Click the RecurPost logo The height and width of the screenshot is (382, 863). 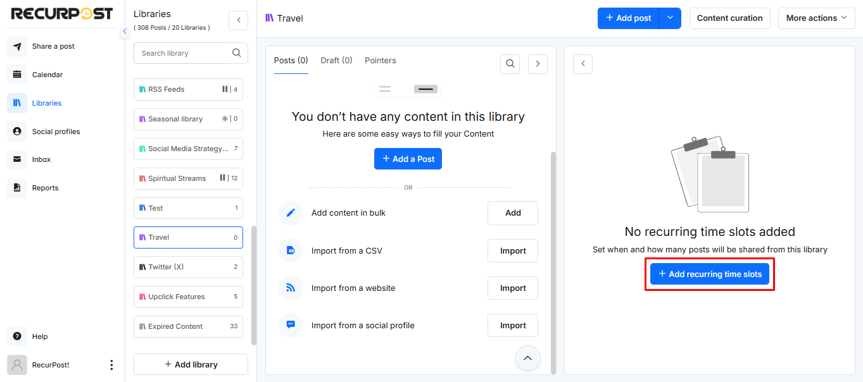(x=62, y=13)
